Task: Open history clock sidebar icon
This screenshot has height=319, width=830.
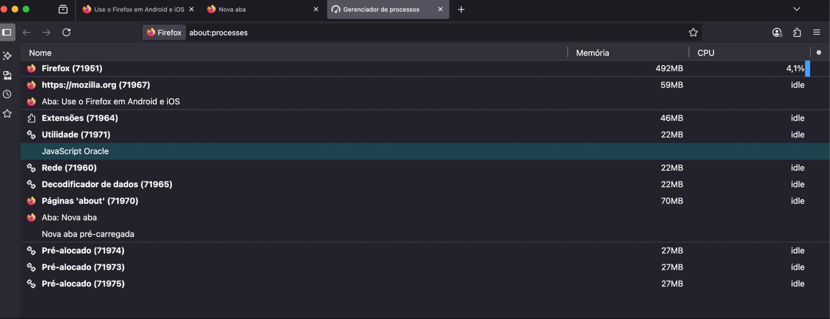Action: 7,94
